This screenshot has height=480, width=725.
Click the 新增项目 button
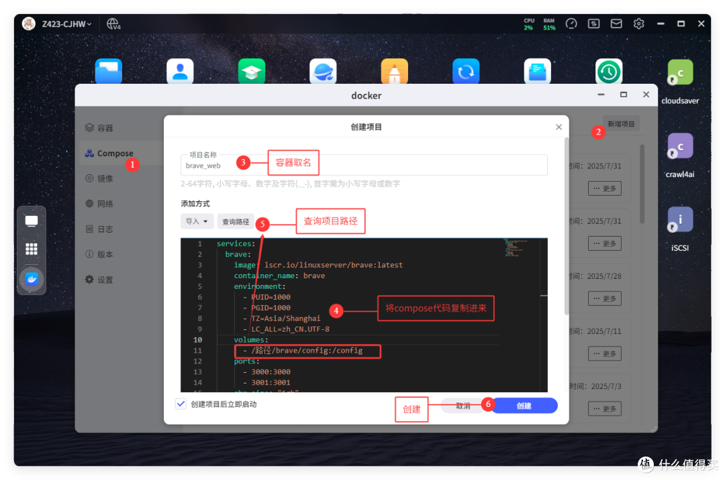click(x=621, y=124)
